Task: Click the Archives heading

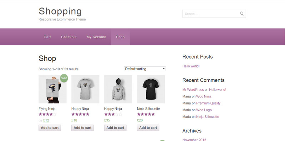Action: pyautogui.click(x=192, y=131)
